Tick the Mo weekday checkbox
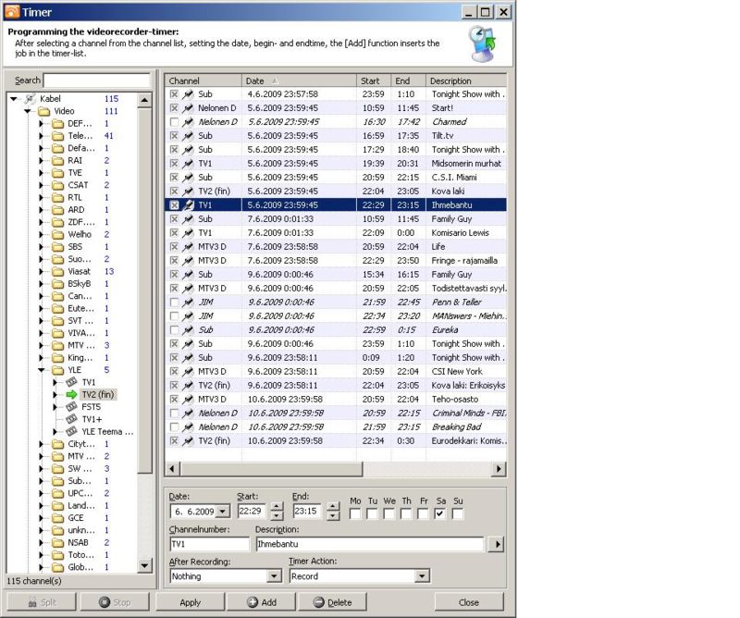This screenshot has height=618, width=740. [x=355, y=513]
